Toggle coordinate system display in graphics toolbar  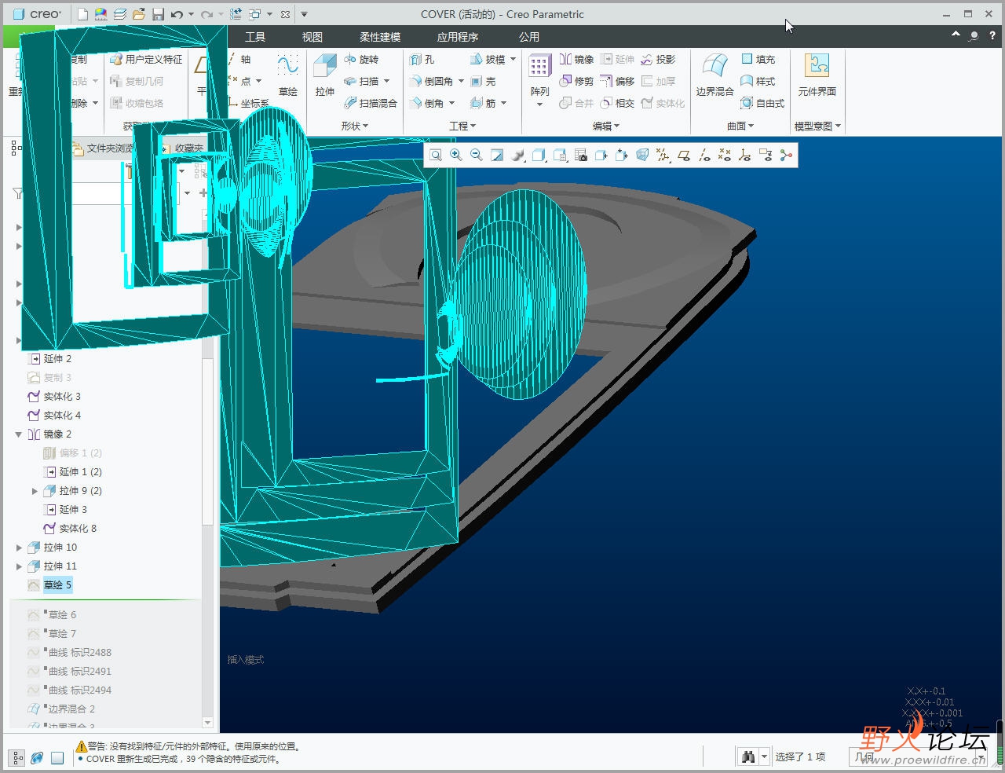pyautogui.click(x=745, y=156)
